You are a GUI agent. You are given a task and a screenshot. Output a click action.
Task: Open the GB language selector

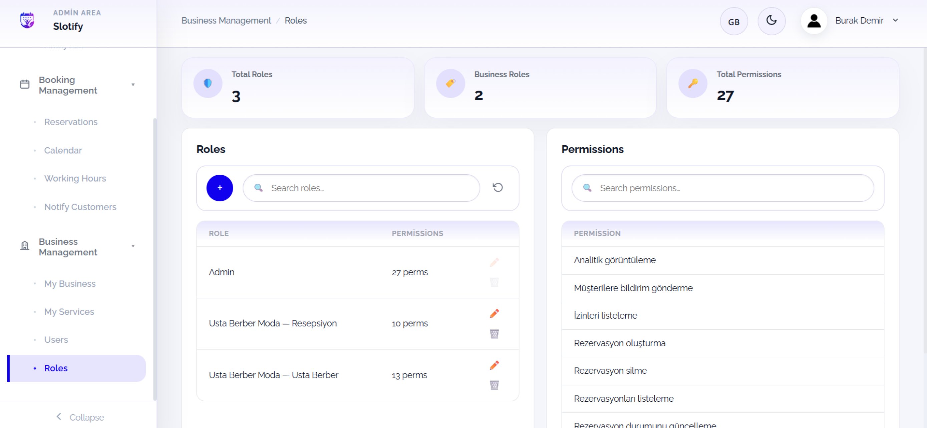pyautogui.click(x=734, y=21)
